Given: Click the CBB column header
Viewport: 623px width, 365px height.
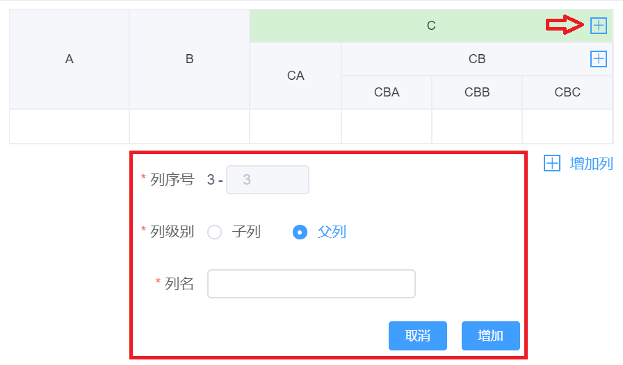Looking at the screenshot, I should click(477, 92).
